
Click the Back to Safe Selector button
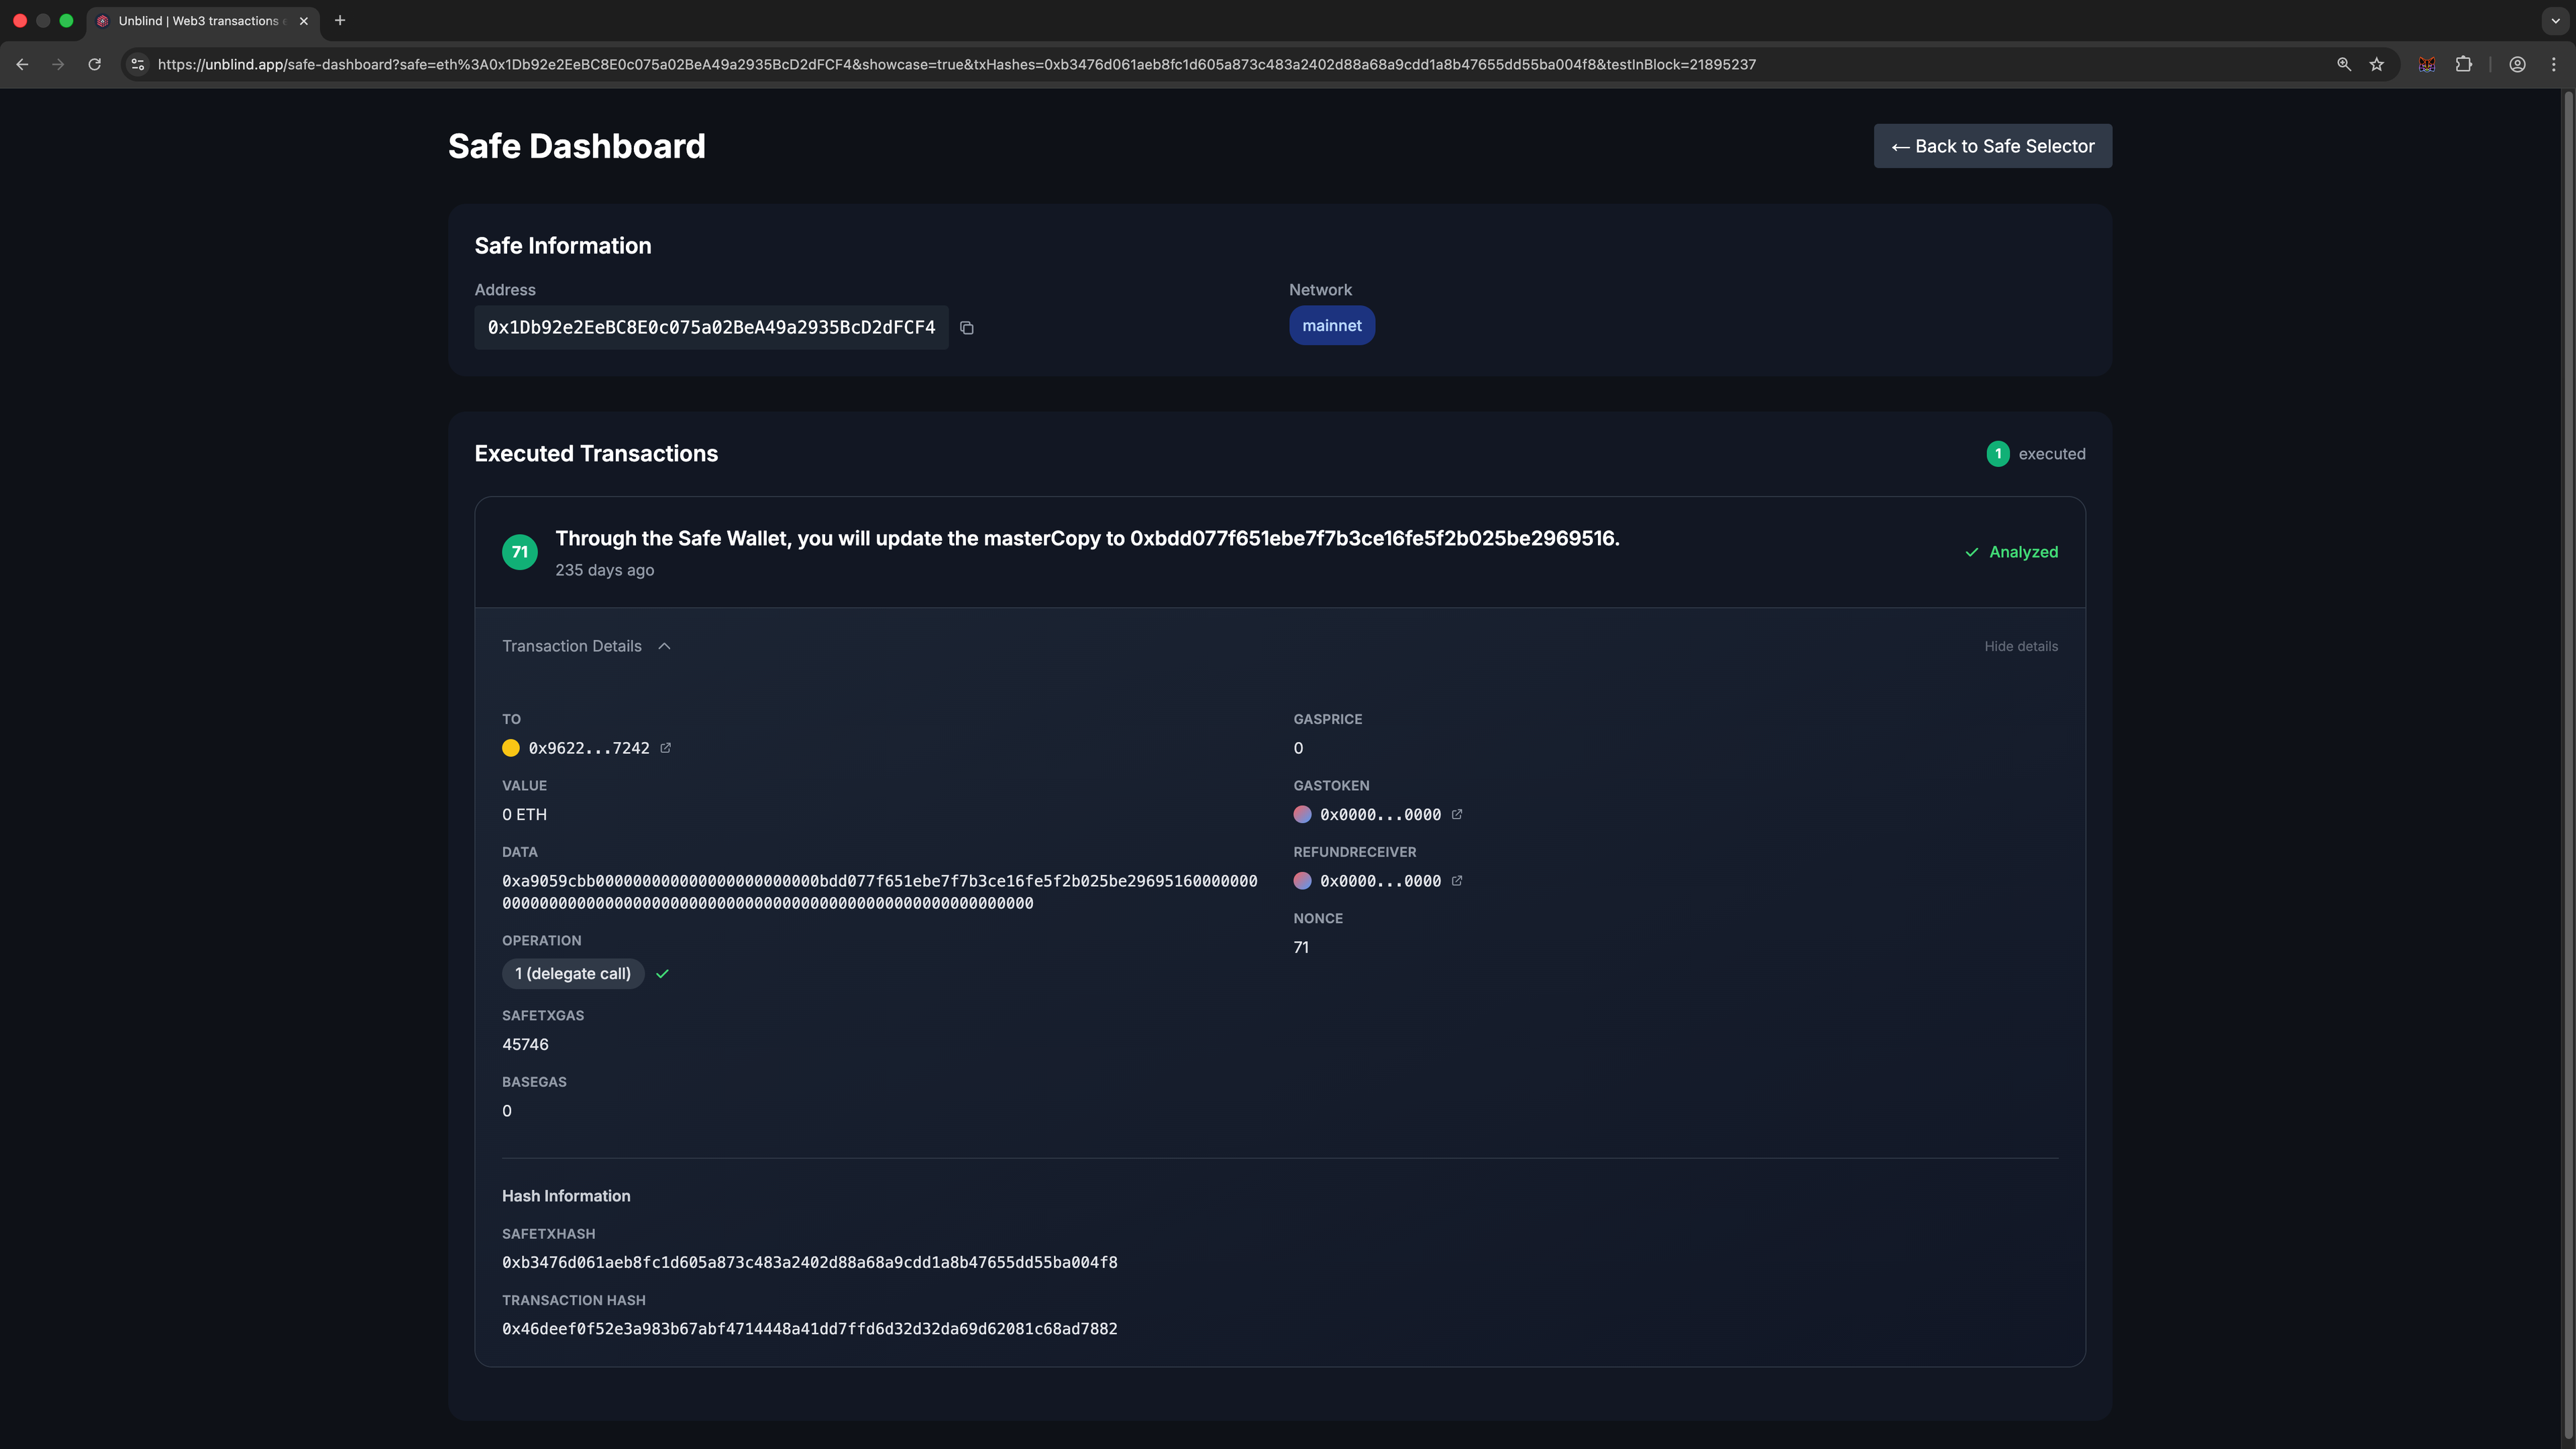[1992, 146]
